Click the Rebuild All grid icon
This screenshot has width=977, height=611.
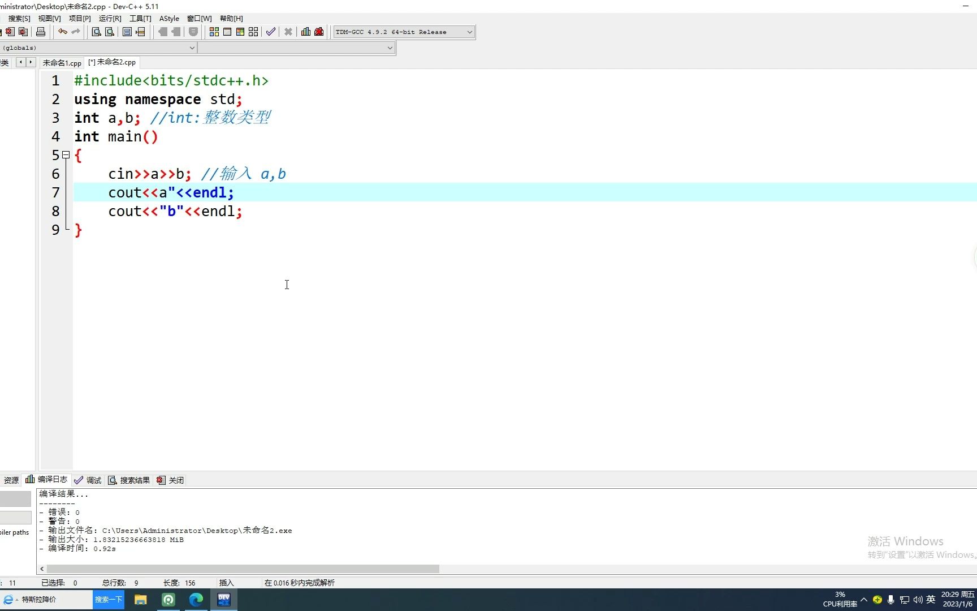tap(253, 32)
